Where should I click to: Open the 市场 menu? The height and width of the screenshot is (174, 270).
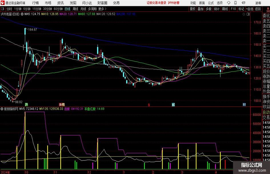(x=48, y=3)
